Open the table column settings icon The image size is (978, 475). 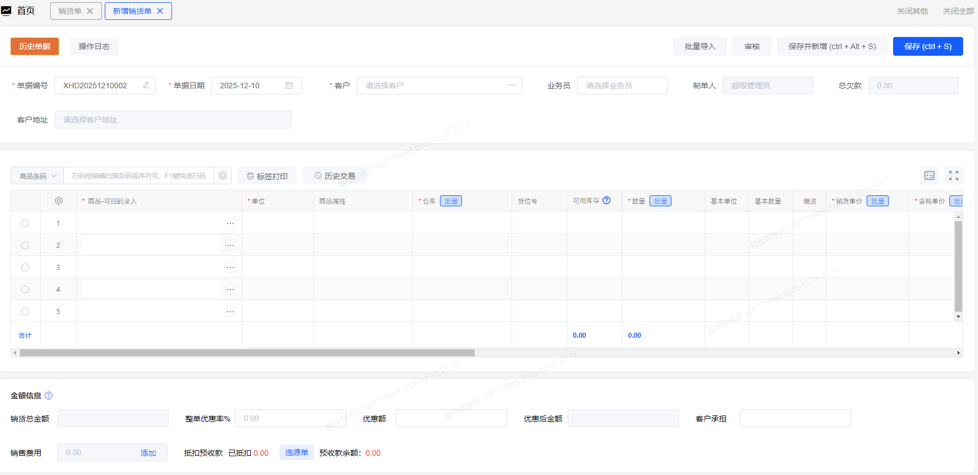point(929,175)
